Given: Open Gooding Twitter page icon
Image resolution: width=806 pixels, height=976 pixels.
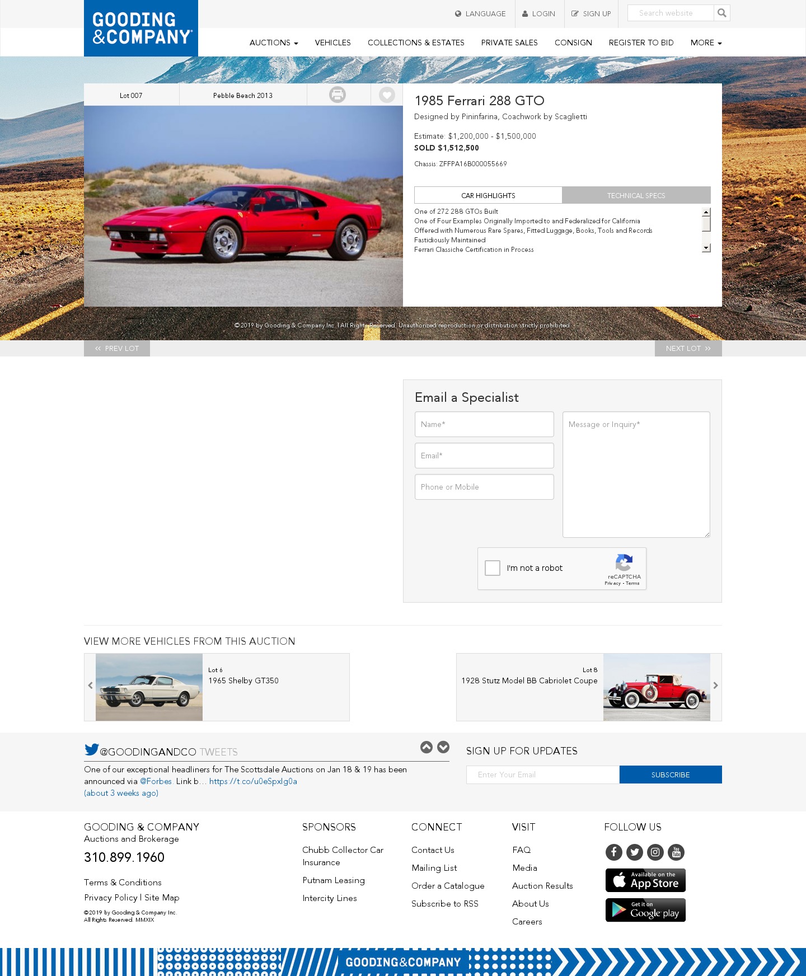Looking at the screenshot, I should point(635,852).
